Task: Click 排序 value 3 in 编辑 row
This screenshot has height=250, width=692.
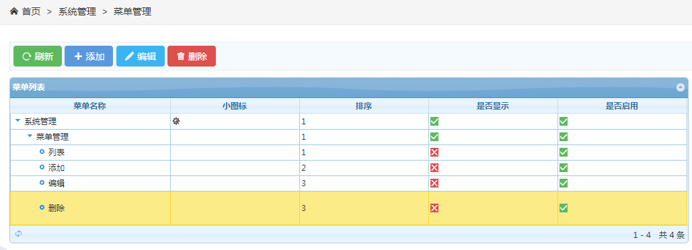Action: [x=304, y=183]
